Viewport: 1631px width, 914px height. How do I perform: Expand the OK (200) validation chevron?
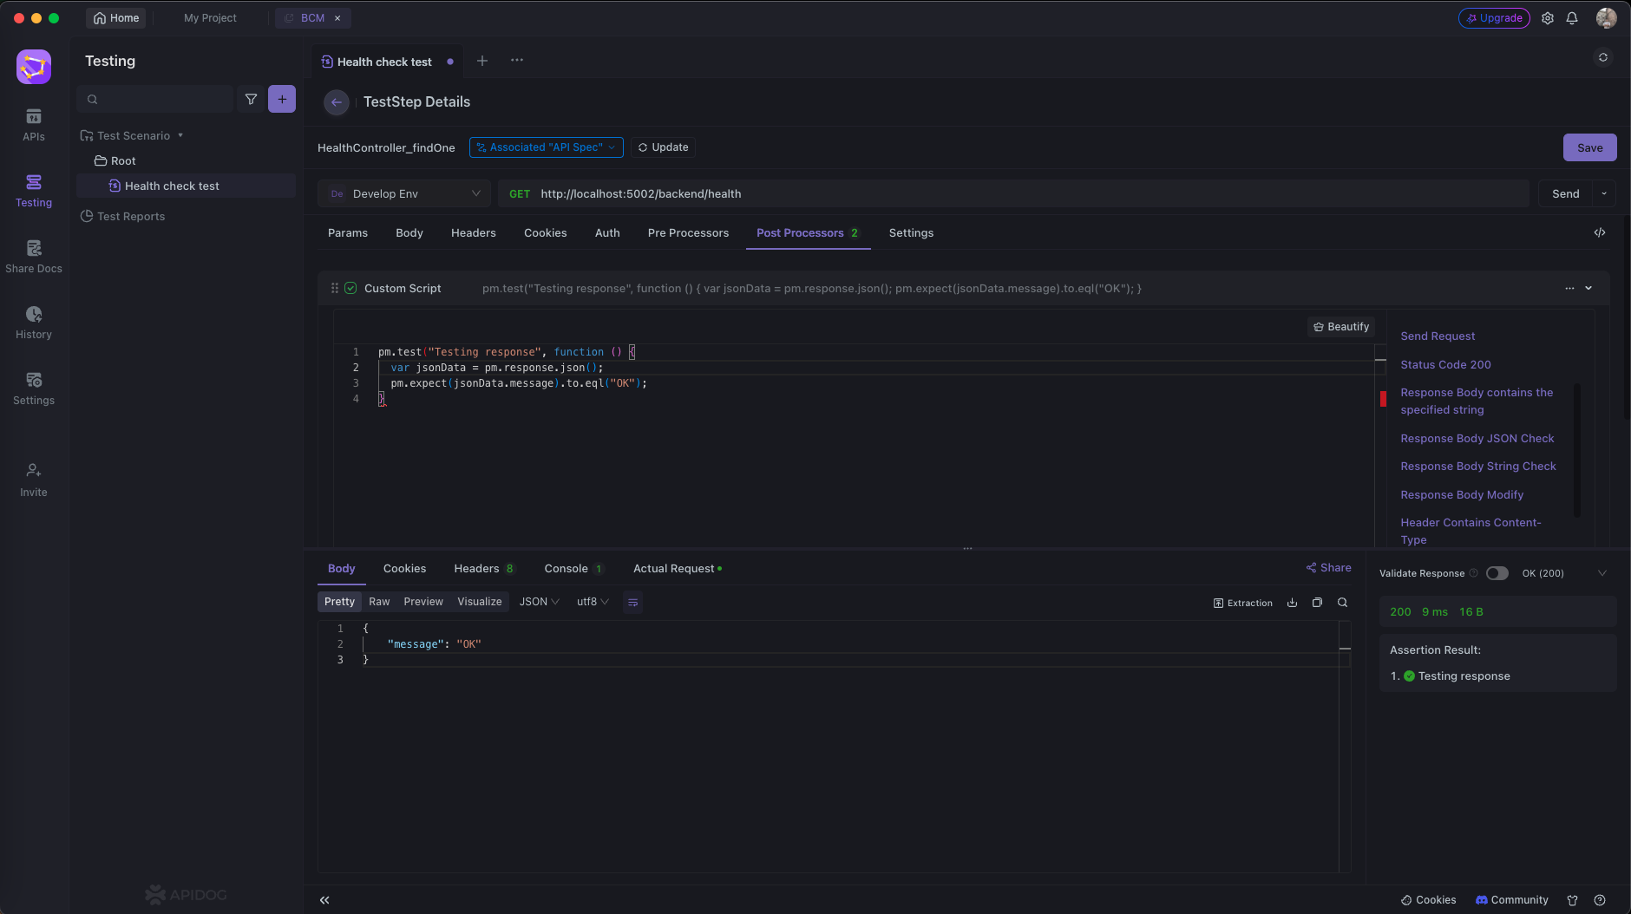pos(1602,573)
